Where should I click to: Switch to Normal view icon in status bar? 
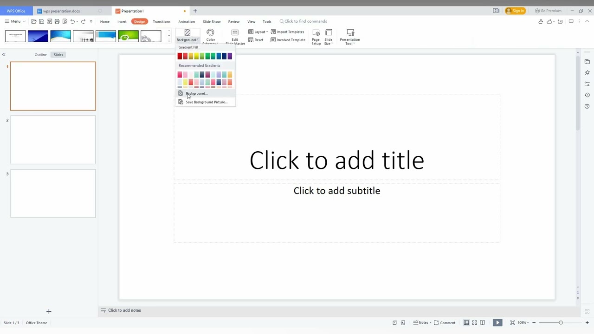click(466, 323)
